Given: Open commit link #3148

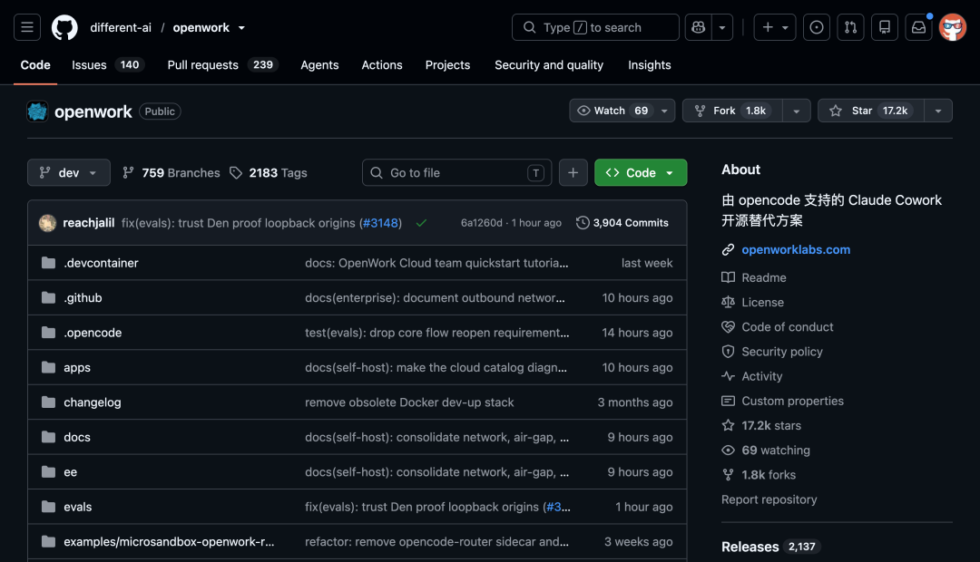Looking at the screenshot, I should 380,223.
